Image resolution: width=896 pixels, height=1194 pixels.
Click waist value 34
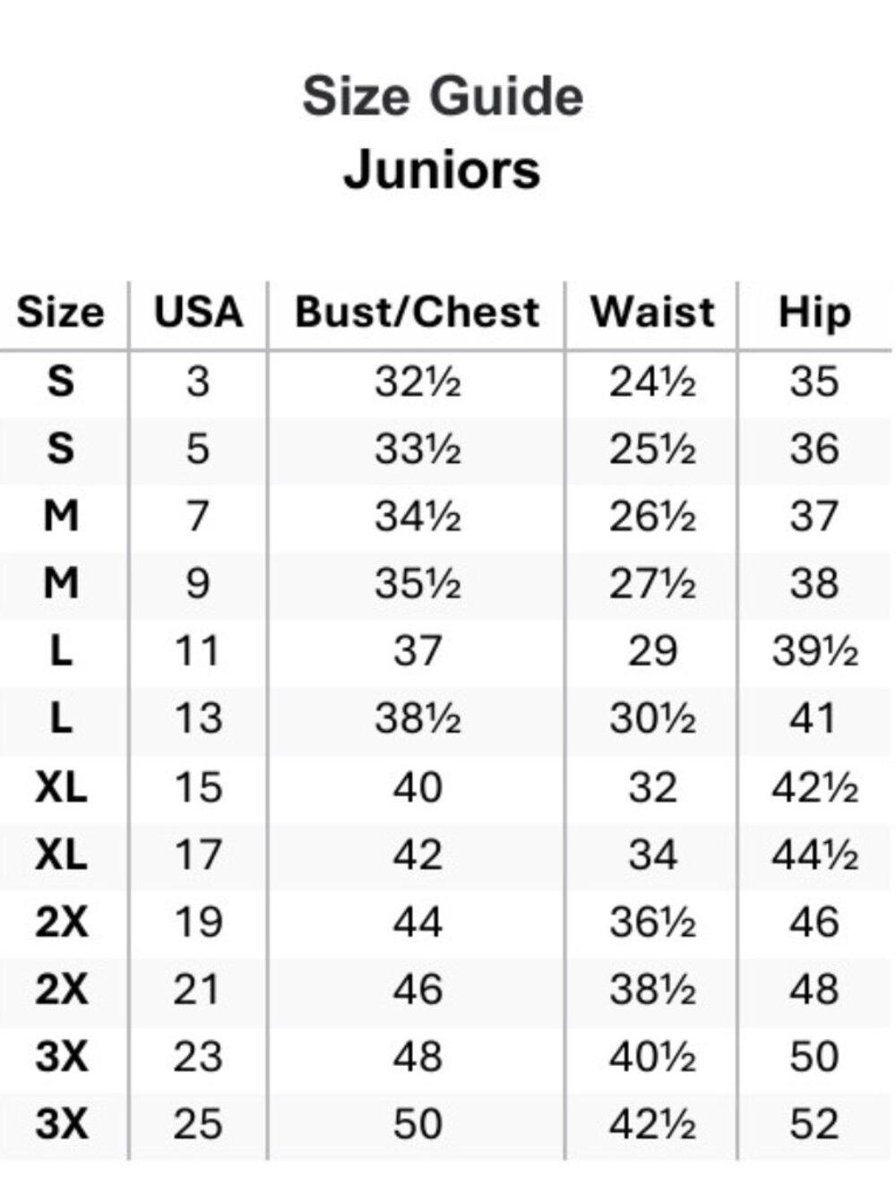coord(652,855)
